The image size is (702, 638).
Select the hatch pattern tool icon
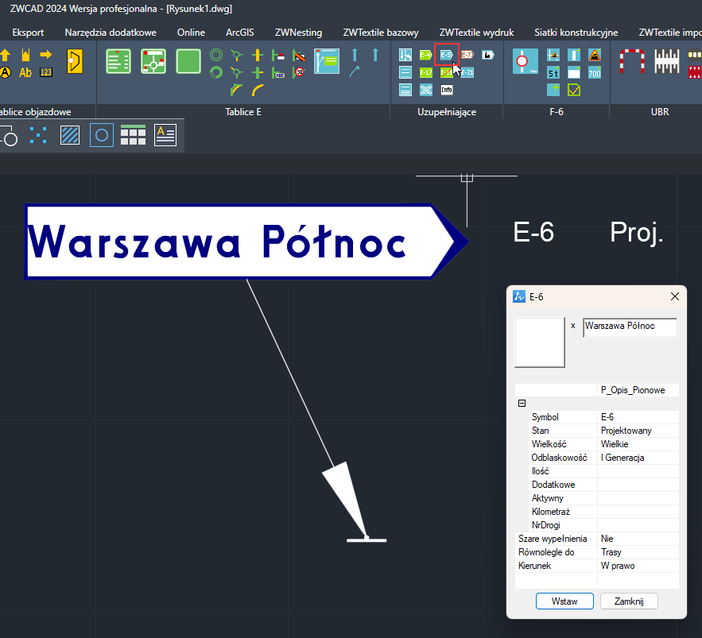click(70, 136)
